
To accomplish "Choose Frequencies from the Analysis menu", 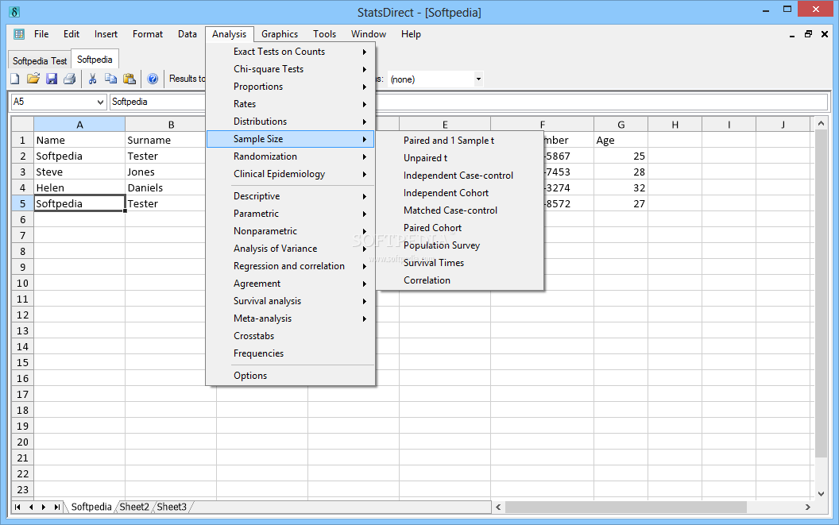I will (291, 353).
